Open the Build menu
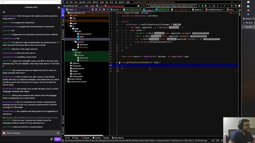 click(102, 2)
